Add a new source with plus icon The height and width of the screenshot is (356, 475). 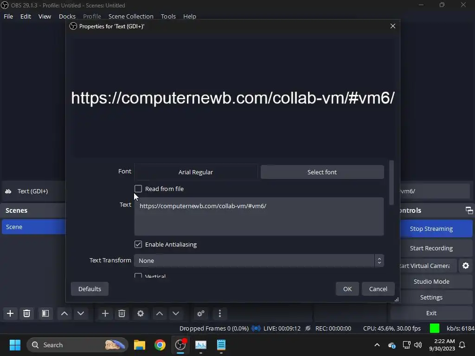click(105, 313)
